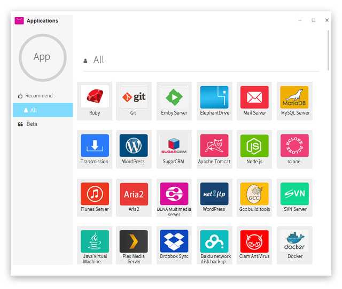The height and width of the screenshot is (289, 342).
Task: Click the SugarCRM app icon
Action: coord(174,146)
